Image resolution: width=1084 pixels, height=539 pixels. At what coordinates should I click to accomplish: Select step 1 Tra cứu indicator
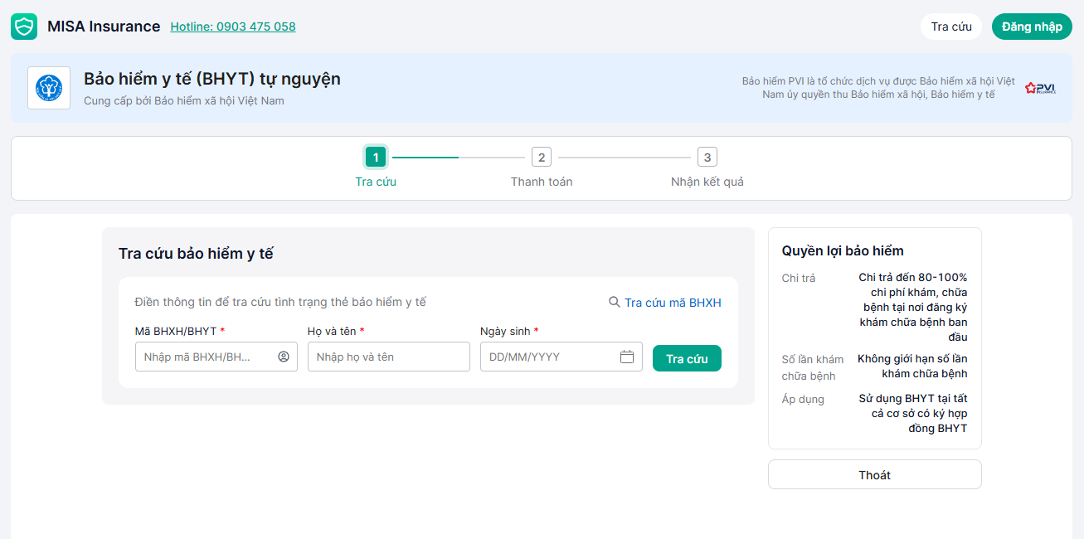coord(376,157)
